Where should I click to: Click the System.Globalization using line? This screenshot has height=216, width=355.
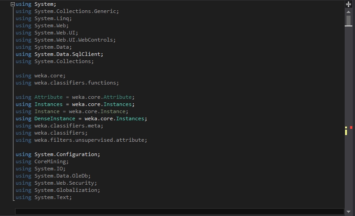tap(58, 190)
